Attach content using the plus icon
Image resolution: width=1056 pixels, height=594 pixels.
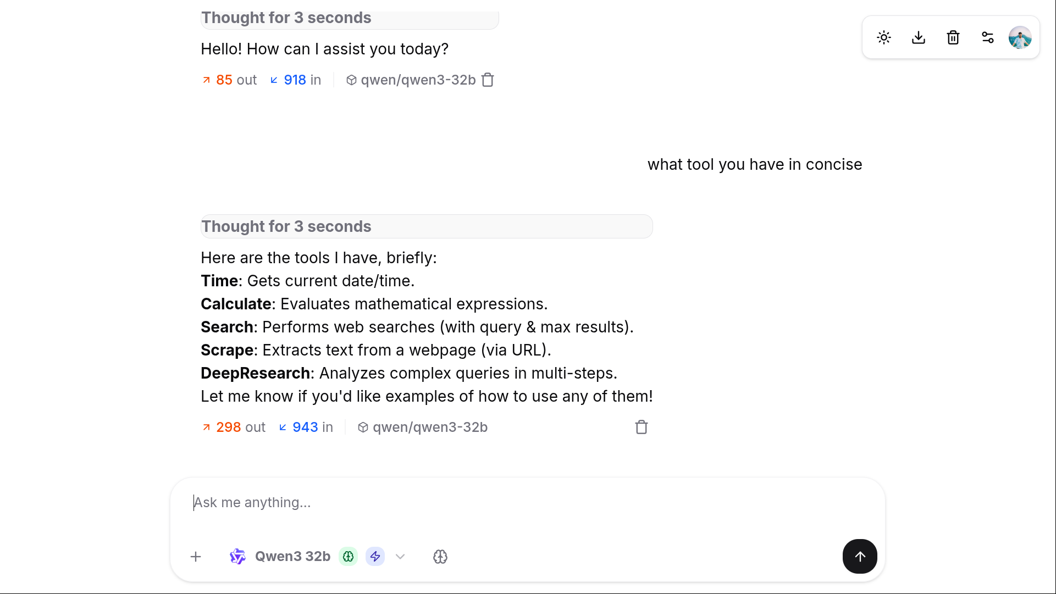tap(196, 557)
